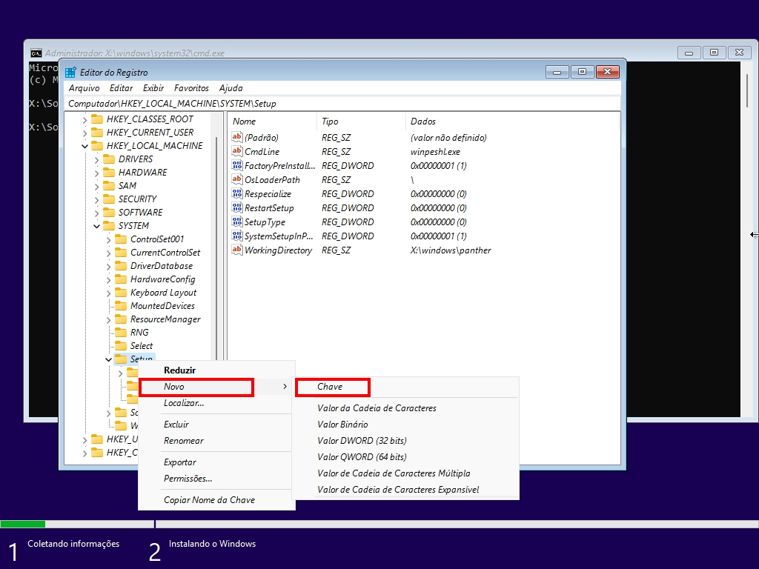Collapse the SYSTEM key chevron
The image size is (759, 569).
(x=97, y=226)
